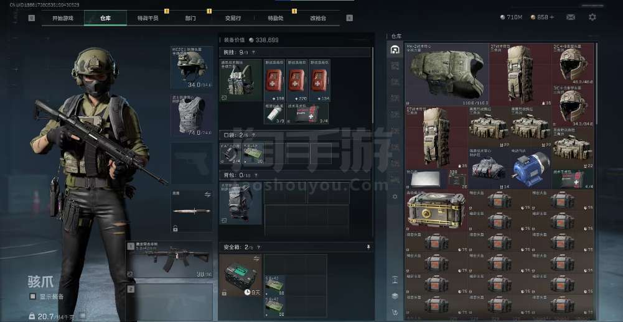
Task: Click the help icon beside 口袋 header
Action: pos(253,134)
